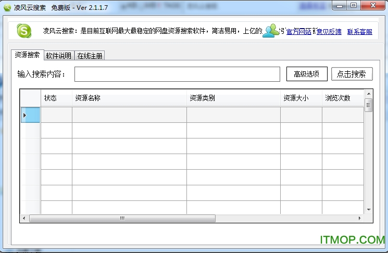Screen dimensions: 388x253
Task: Switch to the 资源搜索 tab
Action: (27, 55)
